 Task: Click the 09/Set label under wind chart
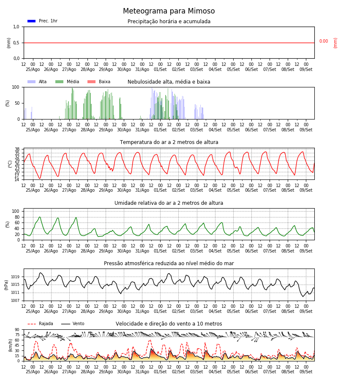point(306,372)
